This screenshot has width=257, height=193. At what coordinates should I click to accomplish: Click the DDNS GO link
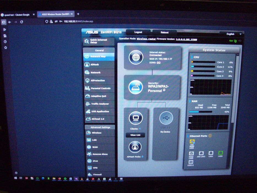tap(158, 63)
